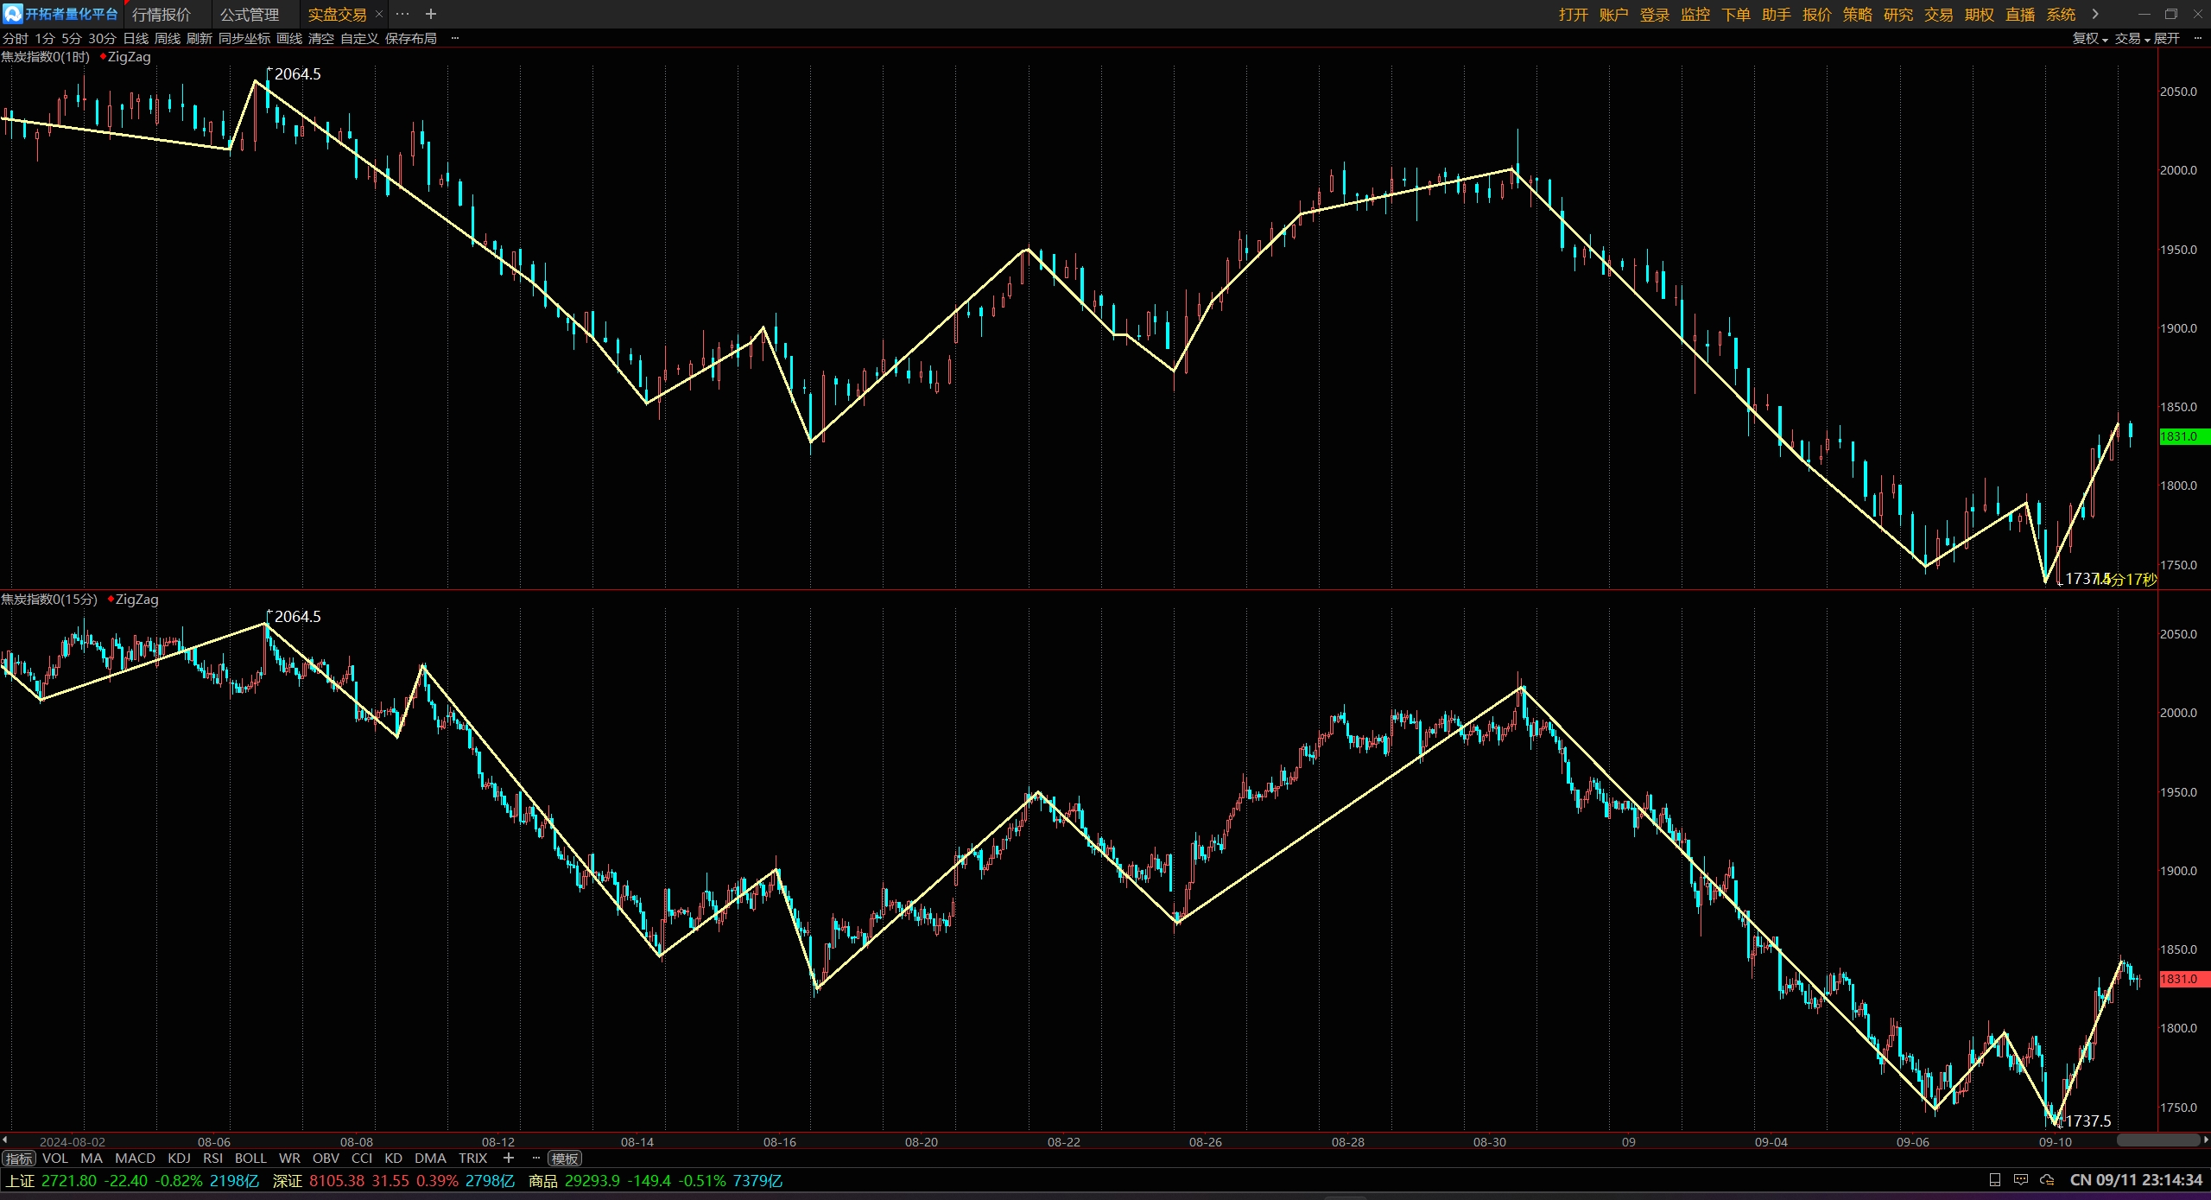The width and height of the screenshot is (2211, 1200).
Task: Switch chart to 分时 period
Action: click(15, 38)
